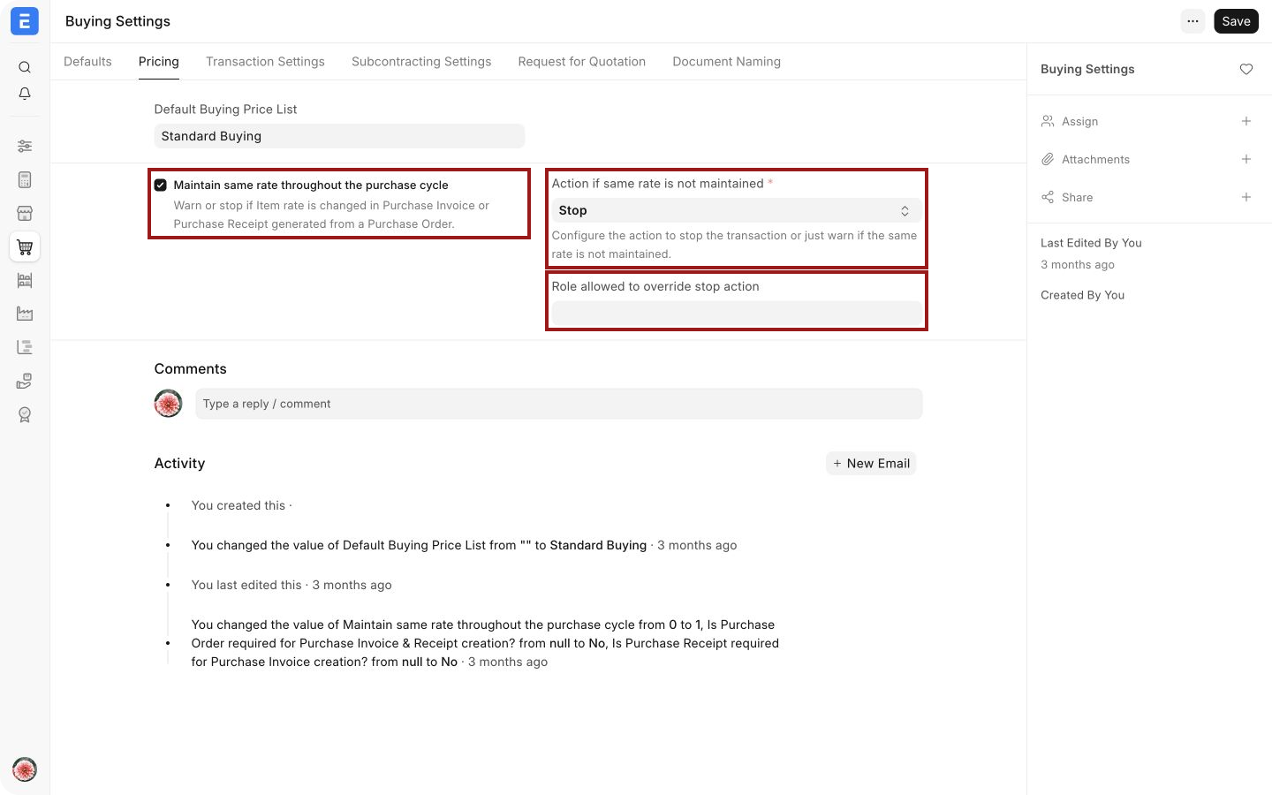Open the Subcontracting Settings tab
The width and height of the screenshot is (1272, 795).
pyautogui.click(x=421, y=62)
